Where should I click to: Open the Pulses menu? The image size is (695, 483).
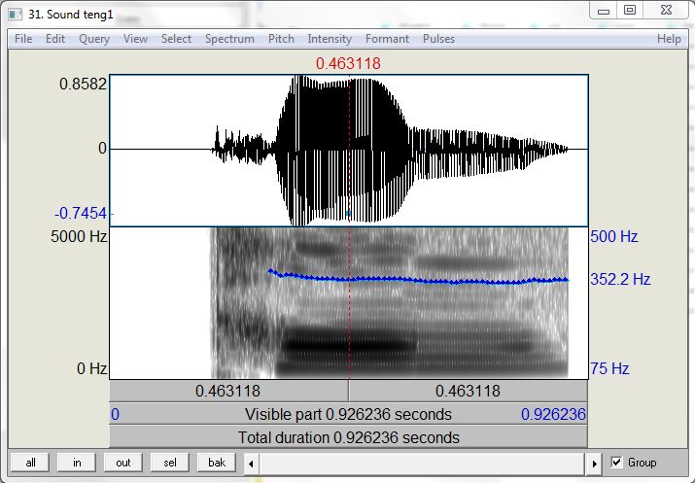click(x=438, y=39)
